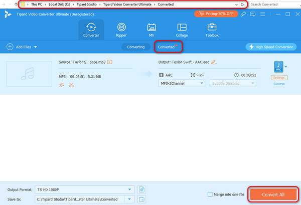Open the Toolbox tab
Screen dimensions: 301x205
click(x=212, y=30)
